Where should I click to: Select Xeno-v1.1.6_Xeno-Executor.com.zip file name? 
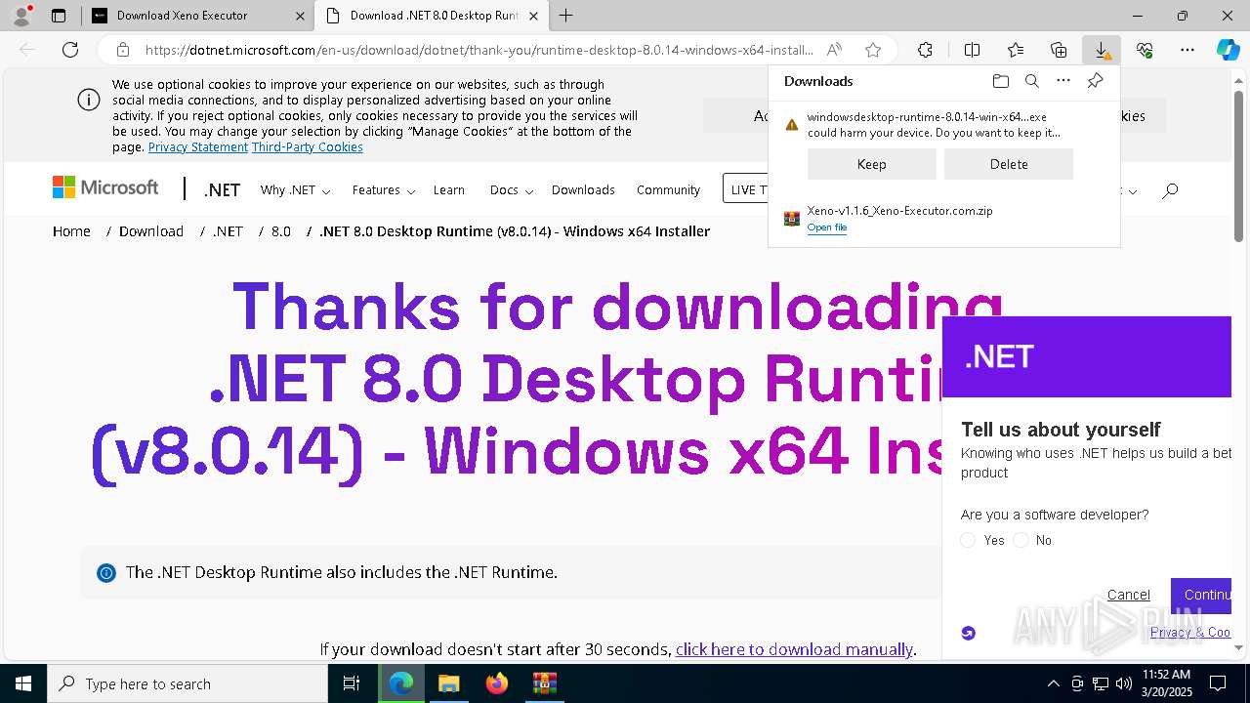point(899,211)
